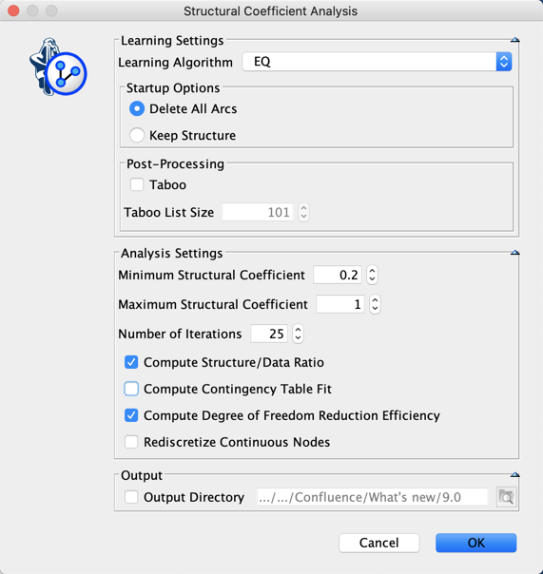
Task: Adjust Number of Iterations stepper arrows
Action: (x=298, y=334)
